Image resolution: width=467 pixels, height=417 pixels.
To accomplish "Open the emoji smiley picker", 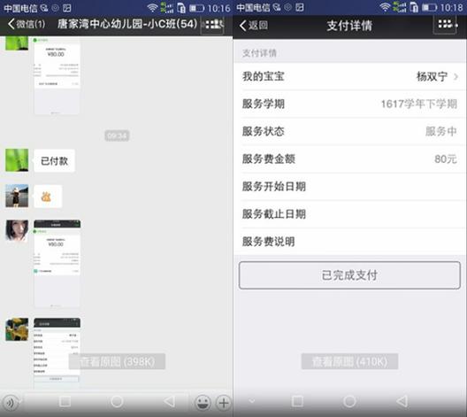I will pyautogui.click(x=203, y=403).
